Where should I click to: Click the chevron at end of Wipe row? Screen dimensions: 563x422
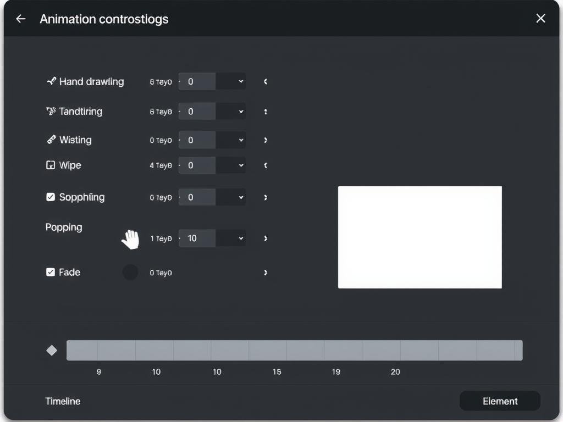click(266, 165)
